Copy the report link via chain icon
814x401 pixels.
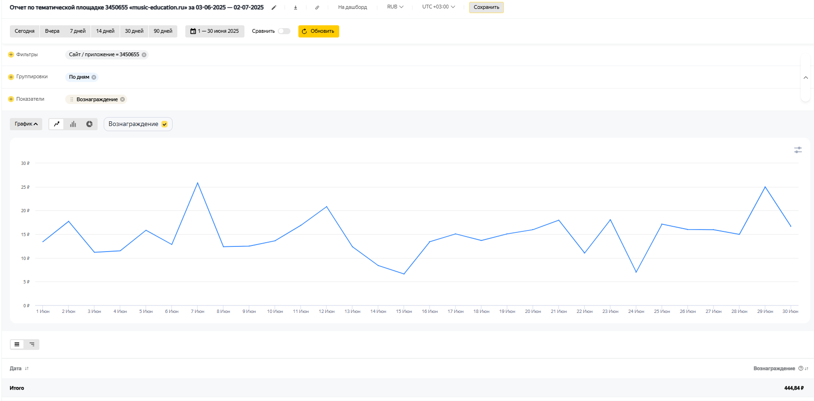[317, 7]
